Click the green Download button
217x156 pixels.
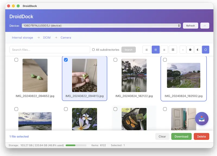coord(181,136)
